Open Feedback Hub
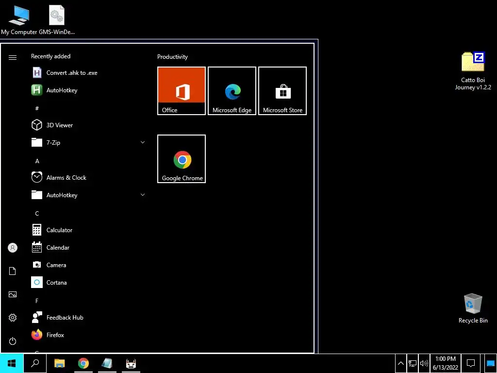Screen dimensions: 497x373 tap(88, 317)
